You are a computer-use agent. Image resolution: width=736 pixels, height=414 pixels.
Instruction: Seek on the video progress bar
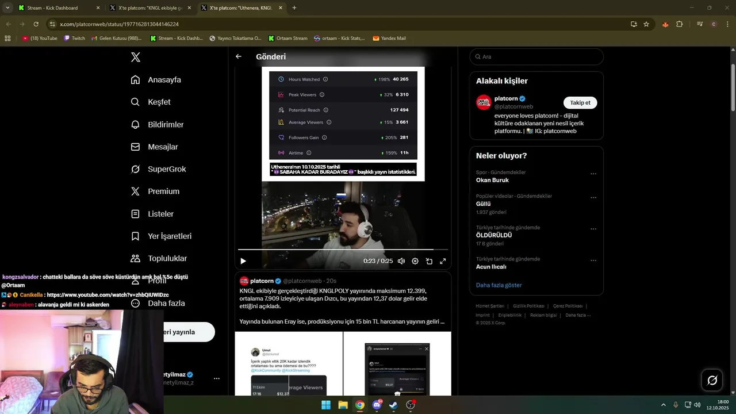[x=343, y=250]
